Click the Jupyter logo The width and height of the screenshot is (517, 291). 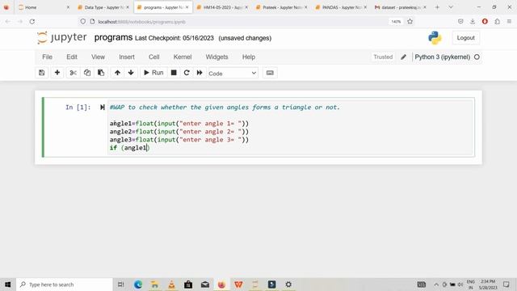pos(61,38)
